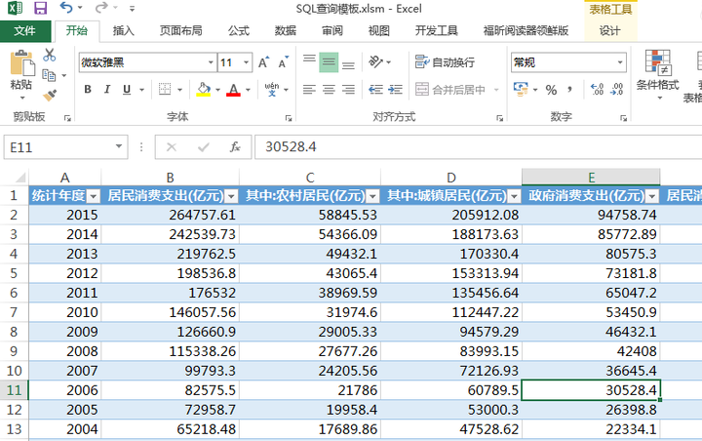Viewport: 702px width, 441px height.
Task: Redo the last action
Action: click(102, 8)
